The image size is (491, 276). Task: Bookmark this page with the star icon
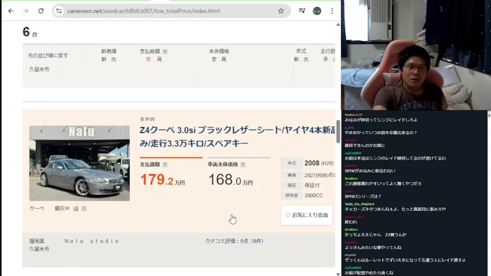pos(281,11)
